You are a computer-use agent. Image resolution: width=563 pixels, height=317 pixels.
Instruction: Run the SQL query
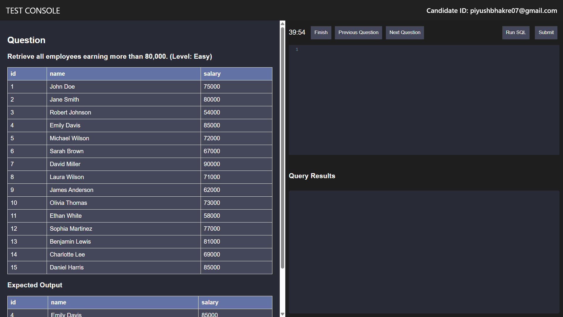(516, 33)
